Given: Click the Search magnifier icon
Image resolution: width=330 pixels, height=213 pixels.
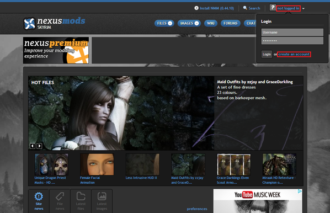Looking at the screenshot, I should coord(245,8).
